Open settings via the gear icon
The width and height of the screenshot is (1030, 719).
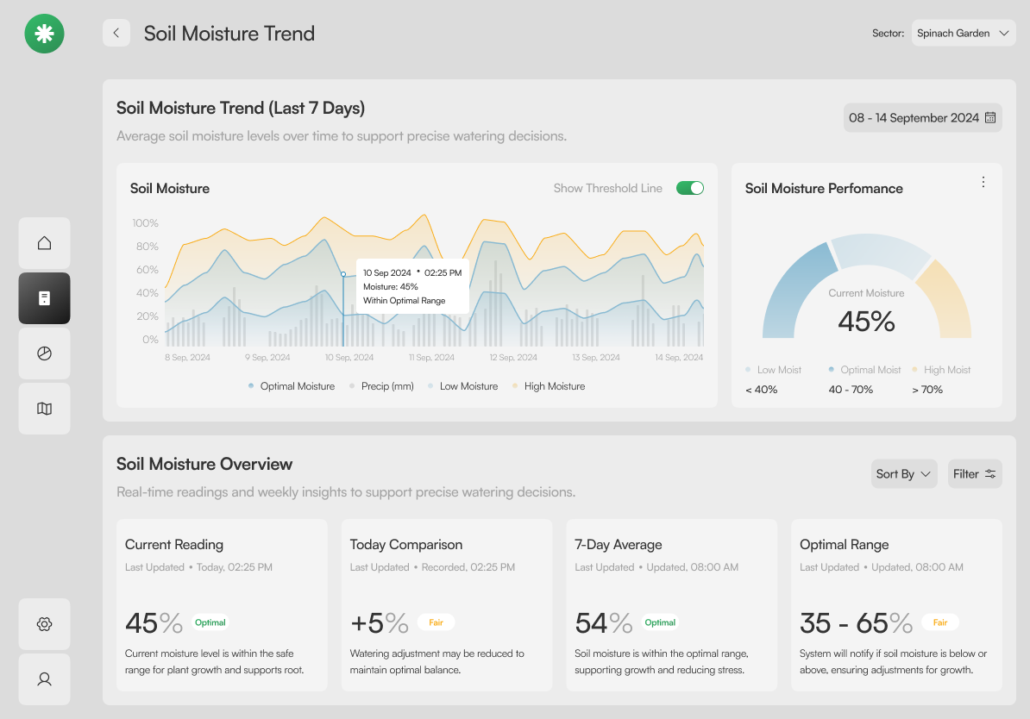[44, 624]
